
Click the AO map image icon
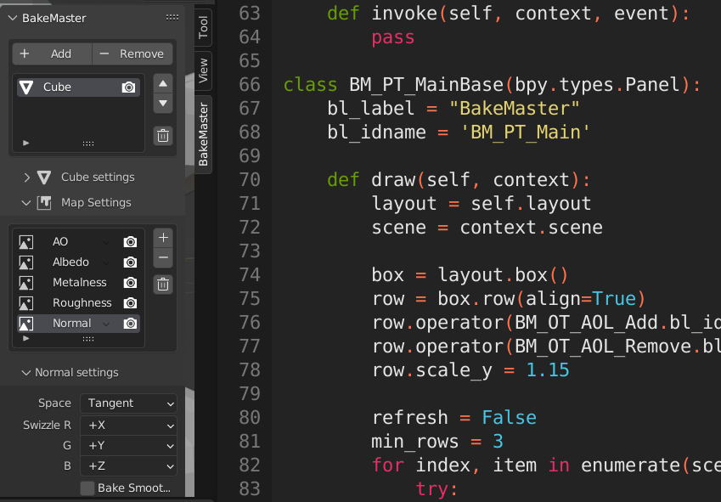26,242
